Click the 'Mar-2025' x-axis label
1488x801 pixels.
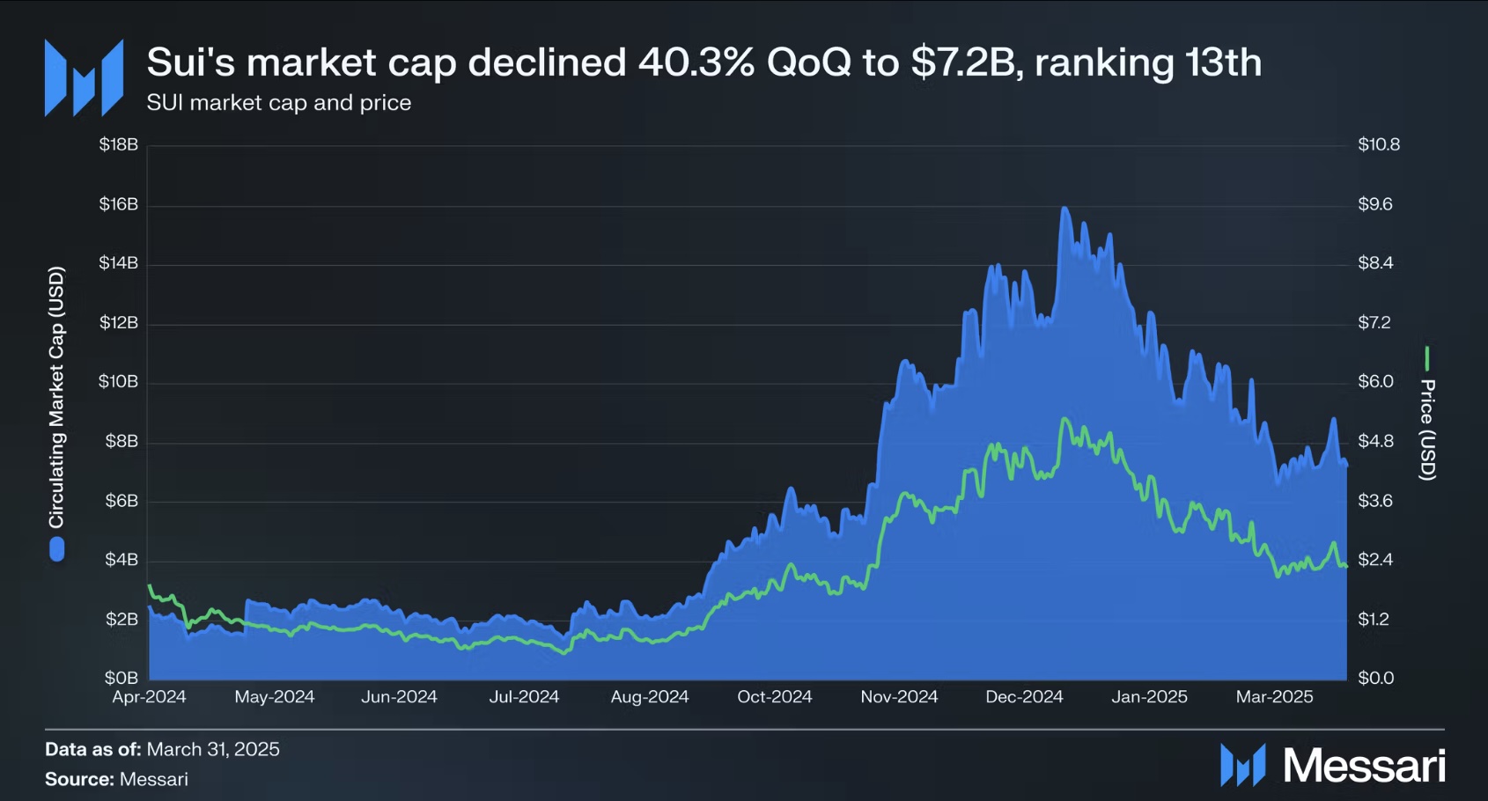1274,697
